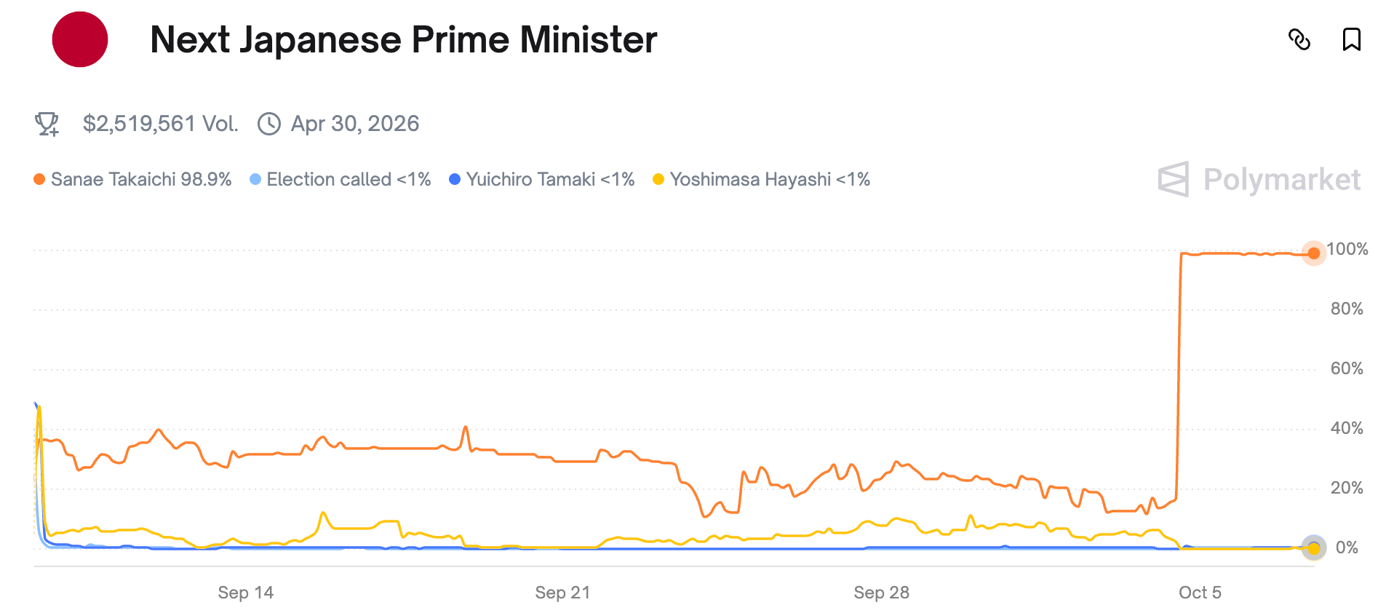Click the orange Sanae Takaichi legend dot
The height and width of the screenshot is (613, 1378).
[39, 179]
